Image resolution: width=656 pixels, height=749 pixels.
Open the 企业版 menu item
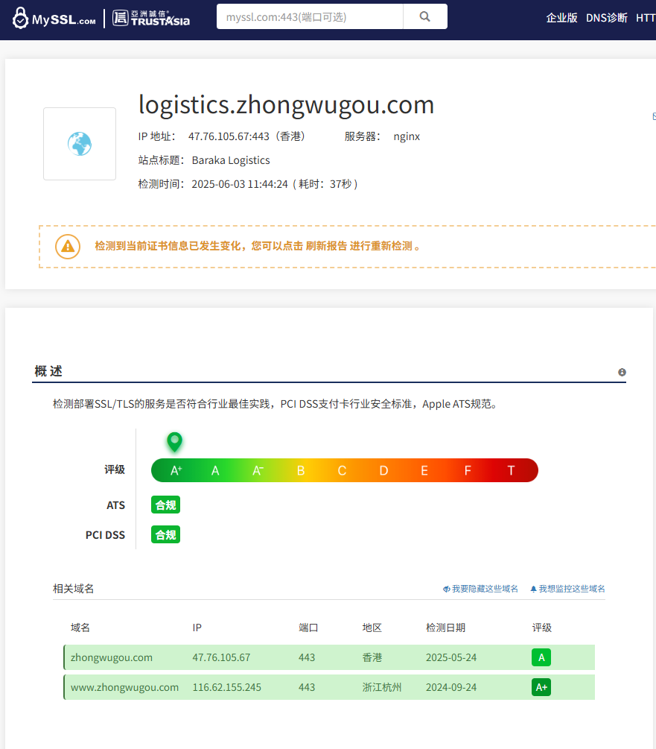click(x=561, y=18)
